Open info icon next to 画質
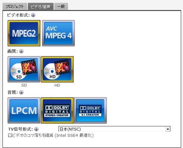Screen dimensions: 183x148 [21, 51]
